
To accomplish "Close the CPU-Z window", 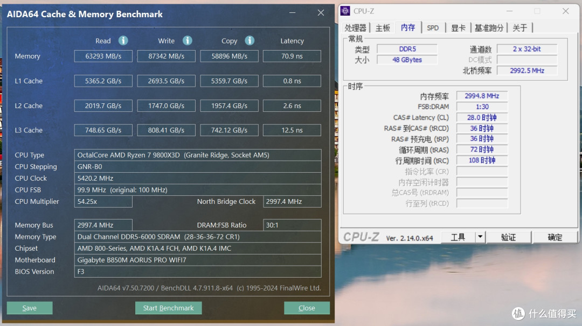I will [x=565, y=11].
